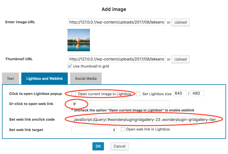Enable Open current image in Lightbox

74,94
